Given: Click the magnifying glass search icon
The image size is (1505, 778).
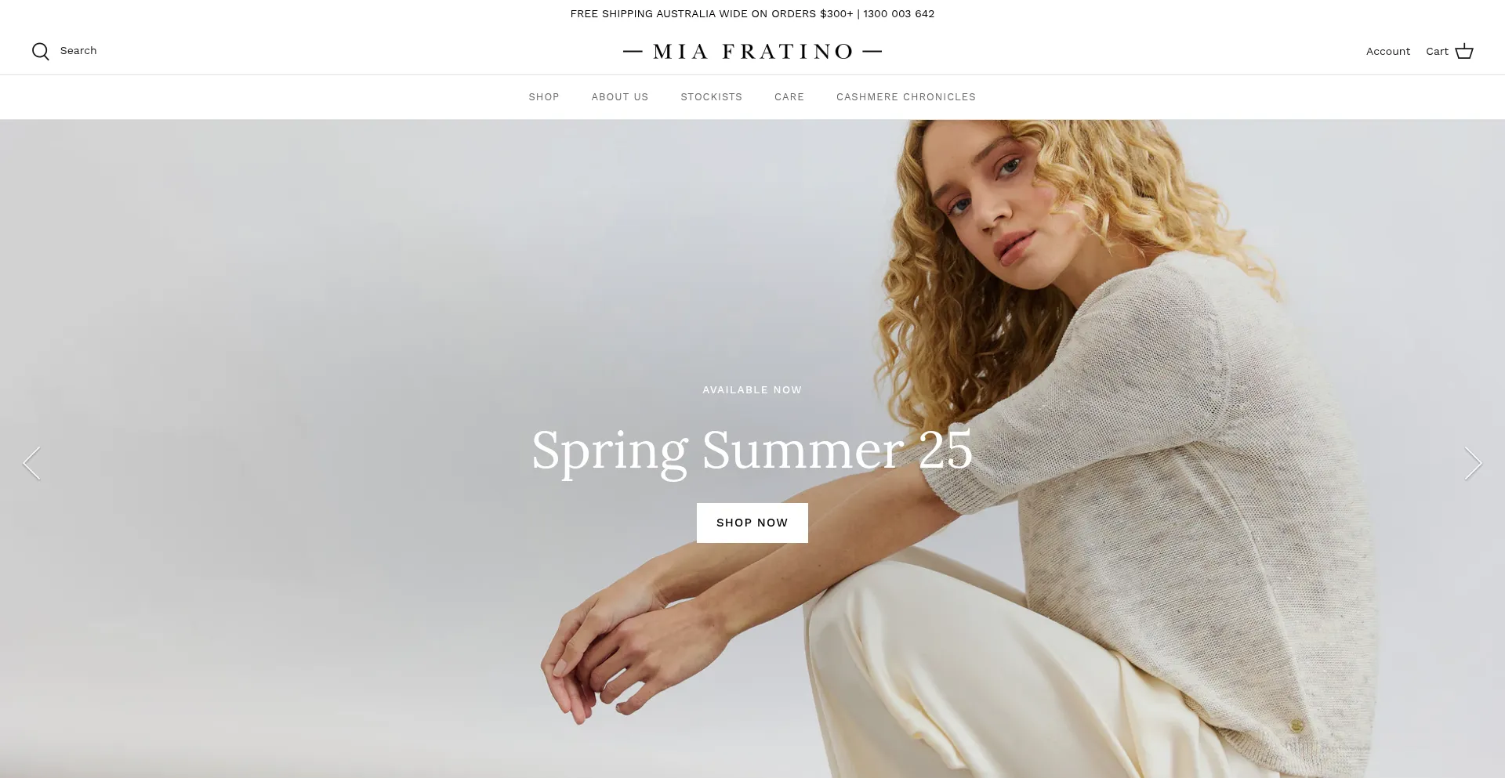Looking at the screenshot, I should pos(41,52).
